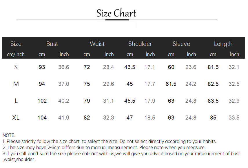248x168 pixels.
Task: Click bust value 93 for size S
Action: (42, 67)
